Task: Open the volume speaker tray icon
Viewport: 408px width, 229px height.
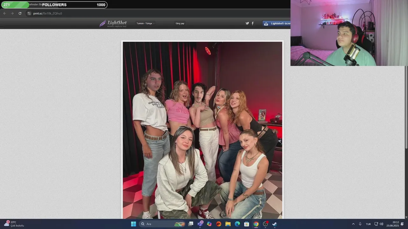Action: [x=382, y=224]
